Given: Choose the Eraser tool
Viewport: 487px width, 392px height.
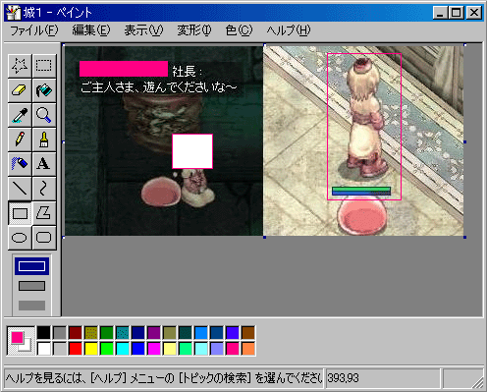Looking at the screenshot, I should point(20,90).
